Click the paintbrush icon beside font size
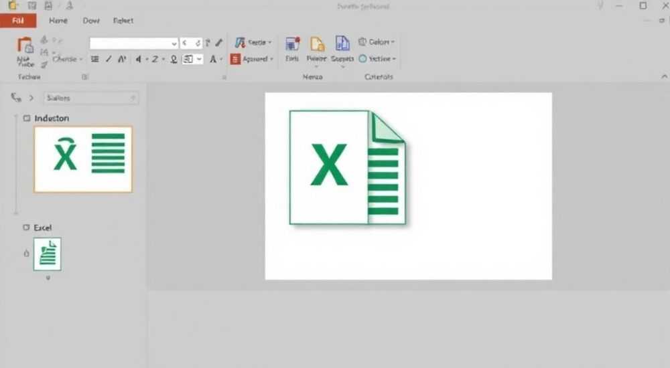This screenshot has height=368, width=670. click(x=219, y=43)
